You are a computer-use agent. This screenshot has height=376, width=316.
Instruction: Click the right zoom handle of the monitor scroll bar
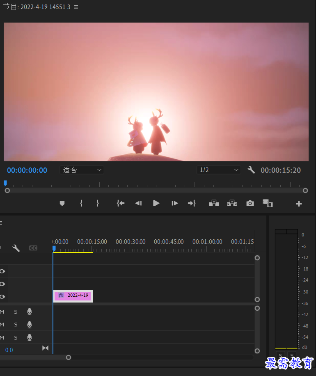click(305, 190)
